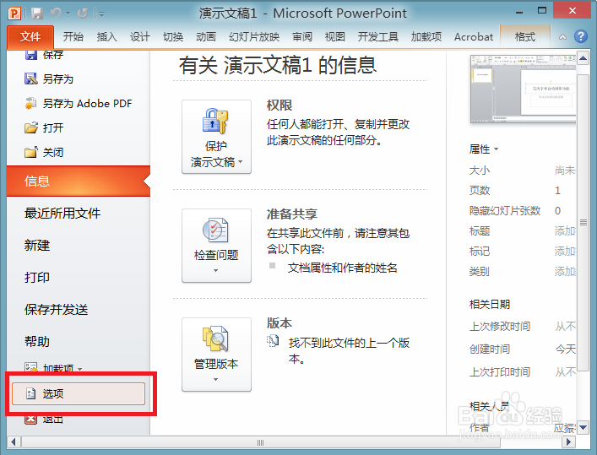Viewport: 597px width, 455px height.
Task: Choose 另存为 Adobe PDF in sidebar
Action: (78, 104)
